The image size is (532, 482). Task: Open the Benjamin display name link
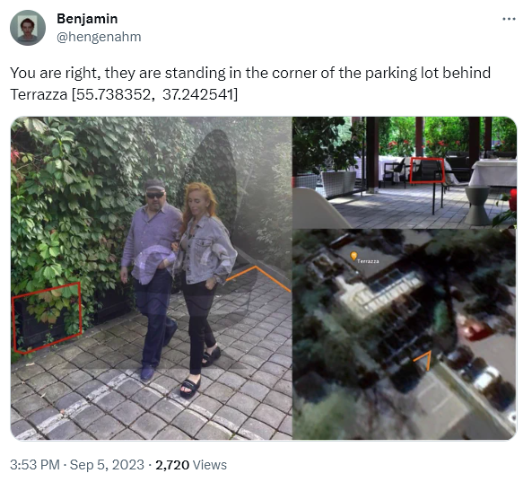[x=87, y=19]
